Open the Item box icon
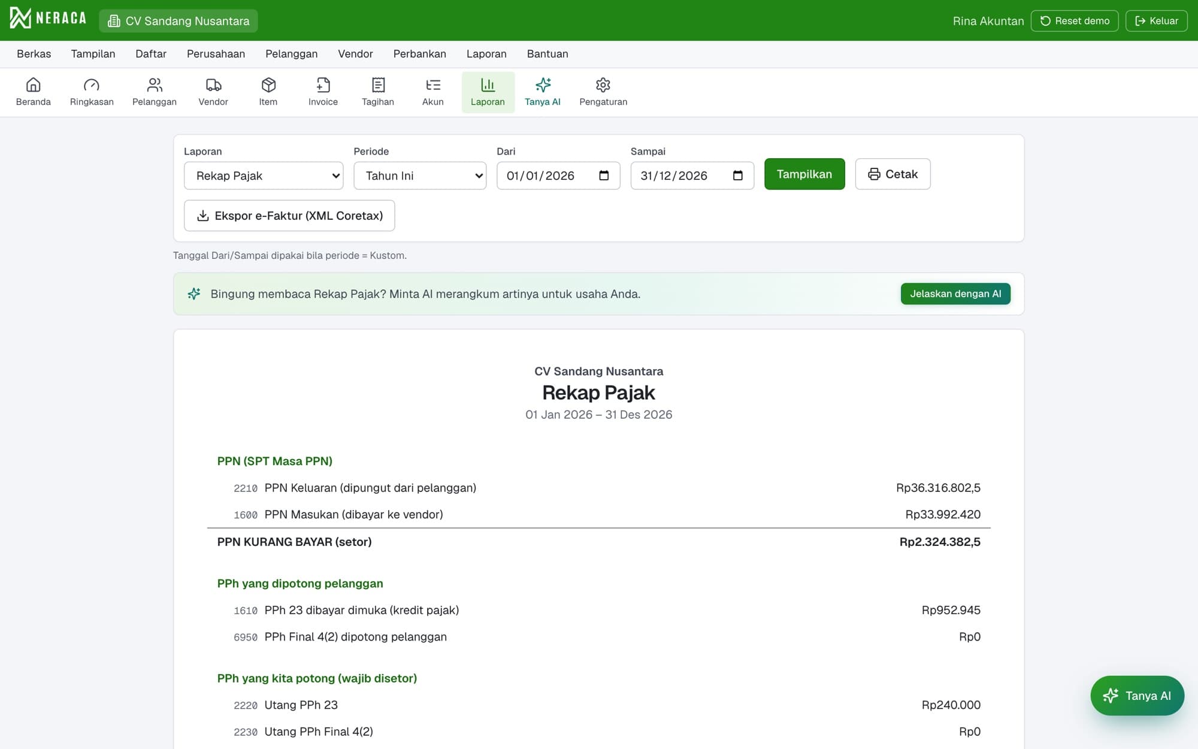Image resolution: width=1198 pixels, height=749 pixels. coord(268,92)
